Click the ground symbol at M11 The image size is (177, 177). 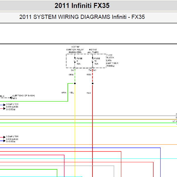[x=11, y=98]
